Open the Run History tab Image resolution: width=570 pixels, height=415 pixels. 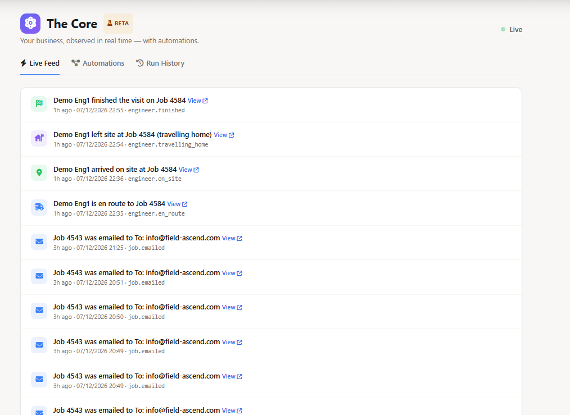pos(160,63)
